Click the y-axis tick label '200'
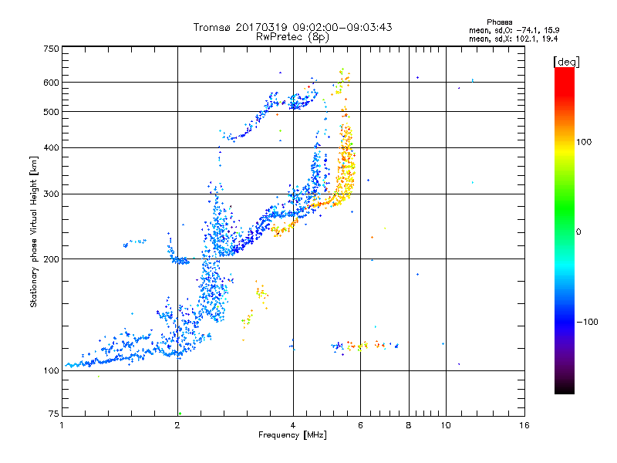 pos(51,259)
